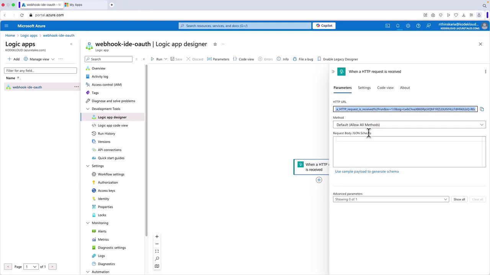
Task: Collapse the Settings section in the sidebar
Action: coord(88,166)
